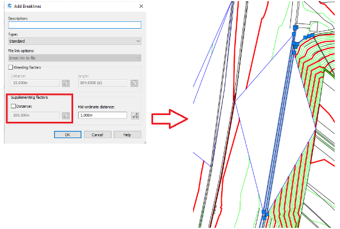
Task: Click the Cancel button
Action: point(97,135)
